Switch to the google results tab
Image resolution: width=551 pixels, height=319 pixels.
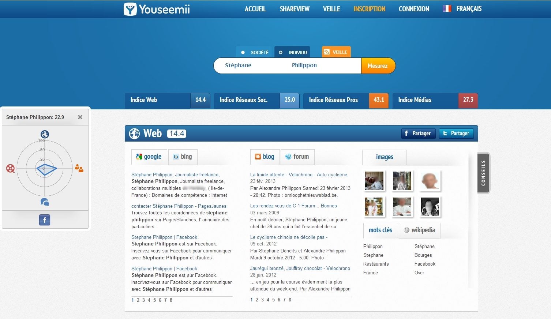149,157
